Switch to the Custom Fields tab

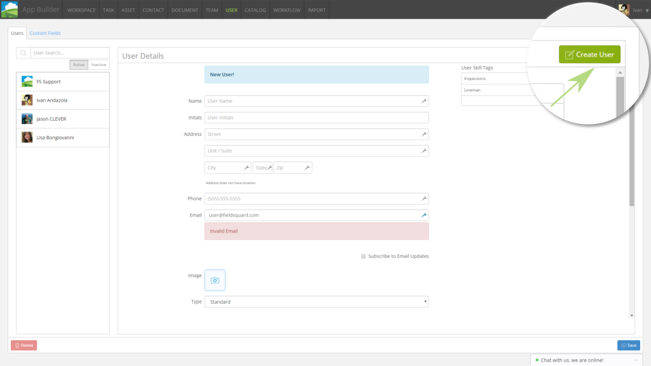(45, 32)
